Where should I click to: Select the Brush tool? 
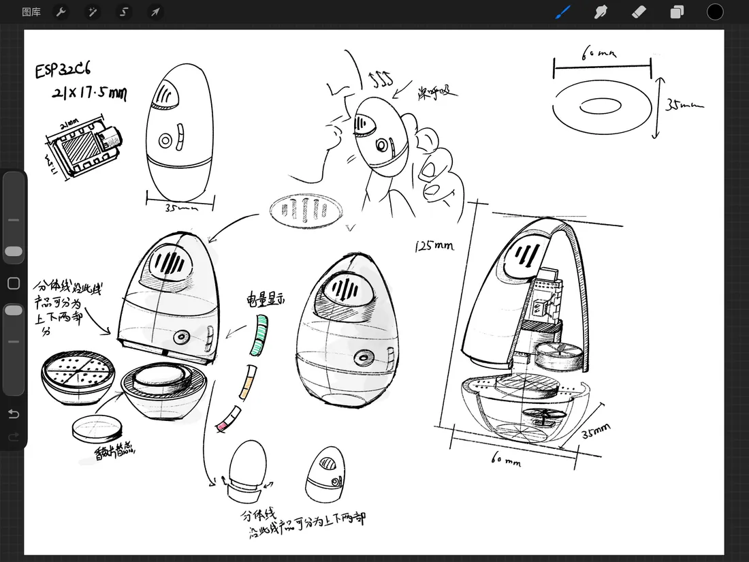563,12
